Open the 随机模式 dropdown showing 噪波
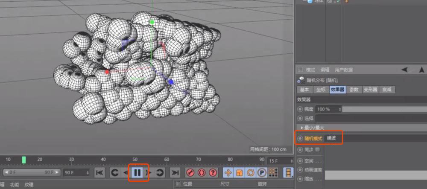Viewport: 427px width, 189px height. (x=376, y=138)
